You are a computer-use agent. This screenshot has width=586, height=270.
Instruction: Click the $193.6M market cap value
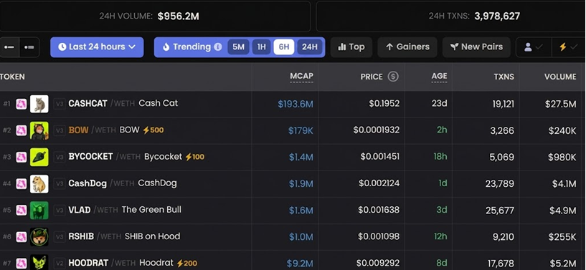click(x=296, y=104)
